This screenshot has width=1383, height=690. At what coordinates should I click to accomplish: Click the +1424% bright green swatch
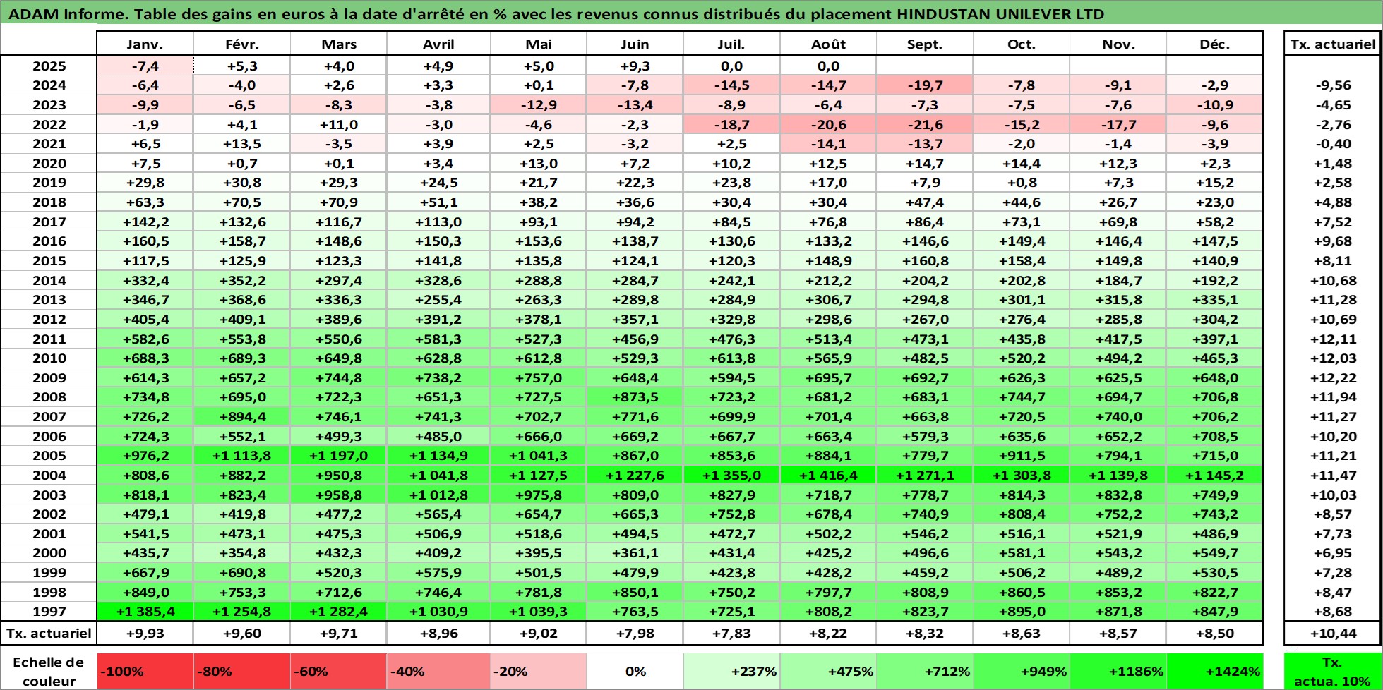[1215, 672]
